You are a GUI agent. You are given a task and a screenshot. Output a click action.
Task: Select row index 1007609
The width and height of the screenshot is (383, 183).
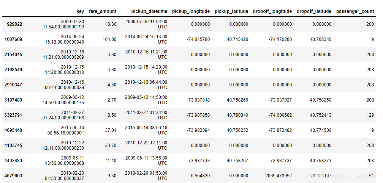tap(13, 39)
